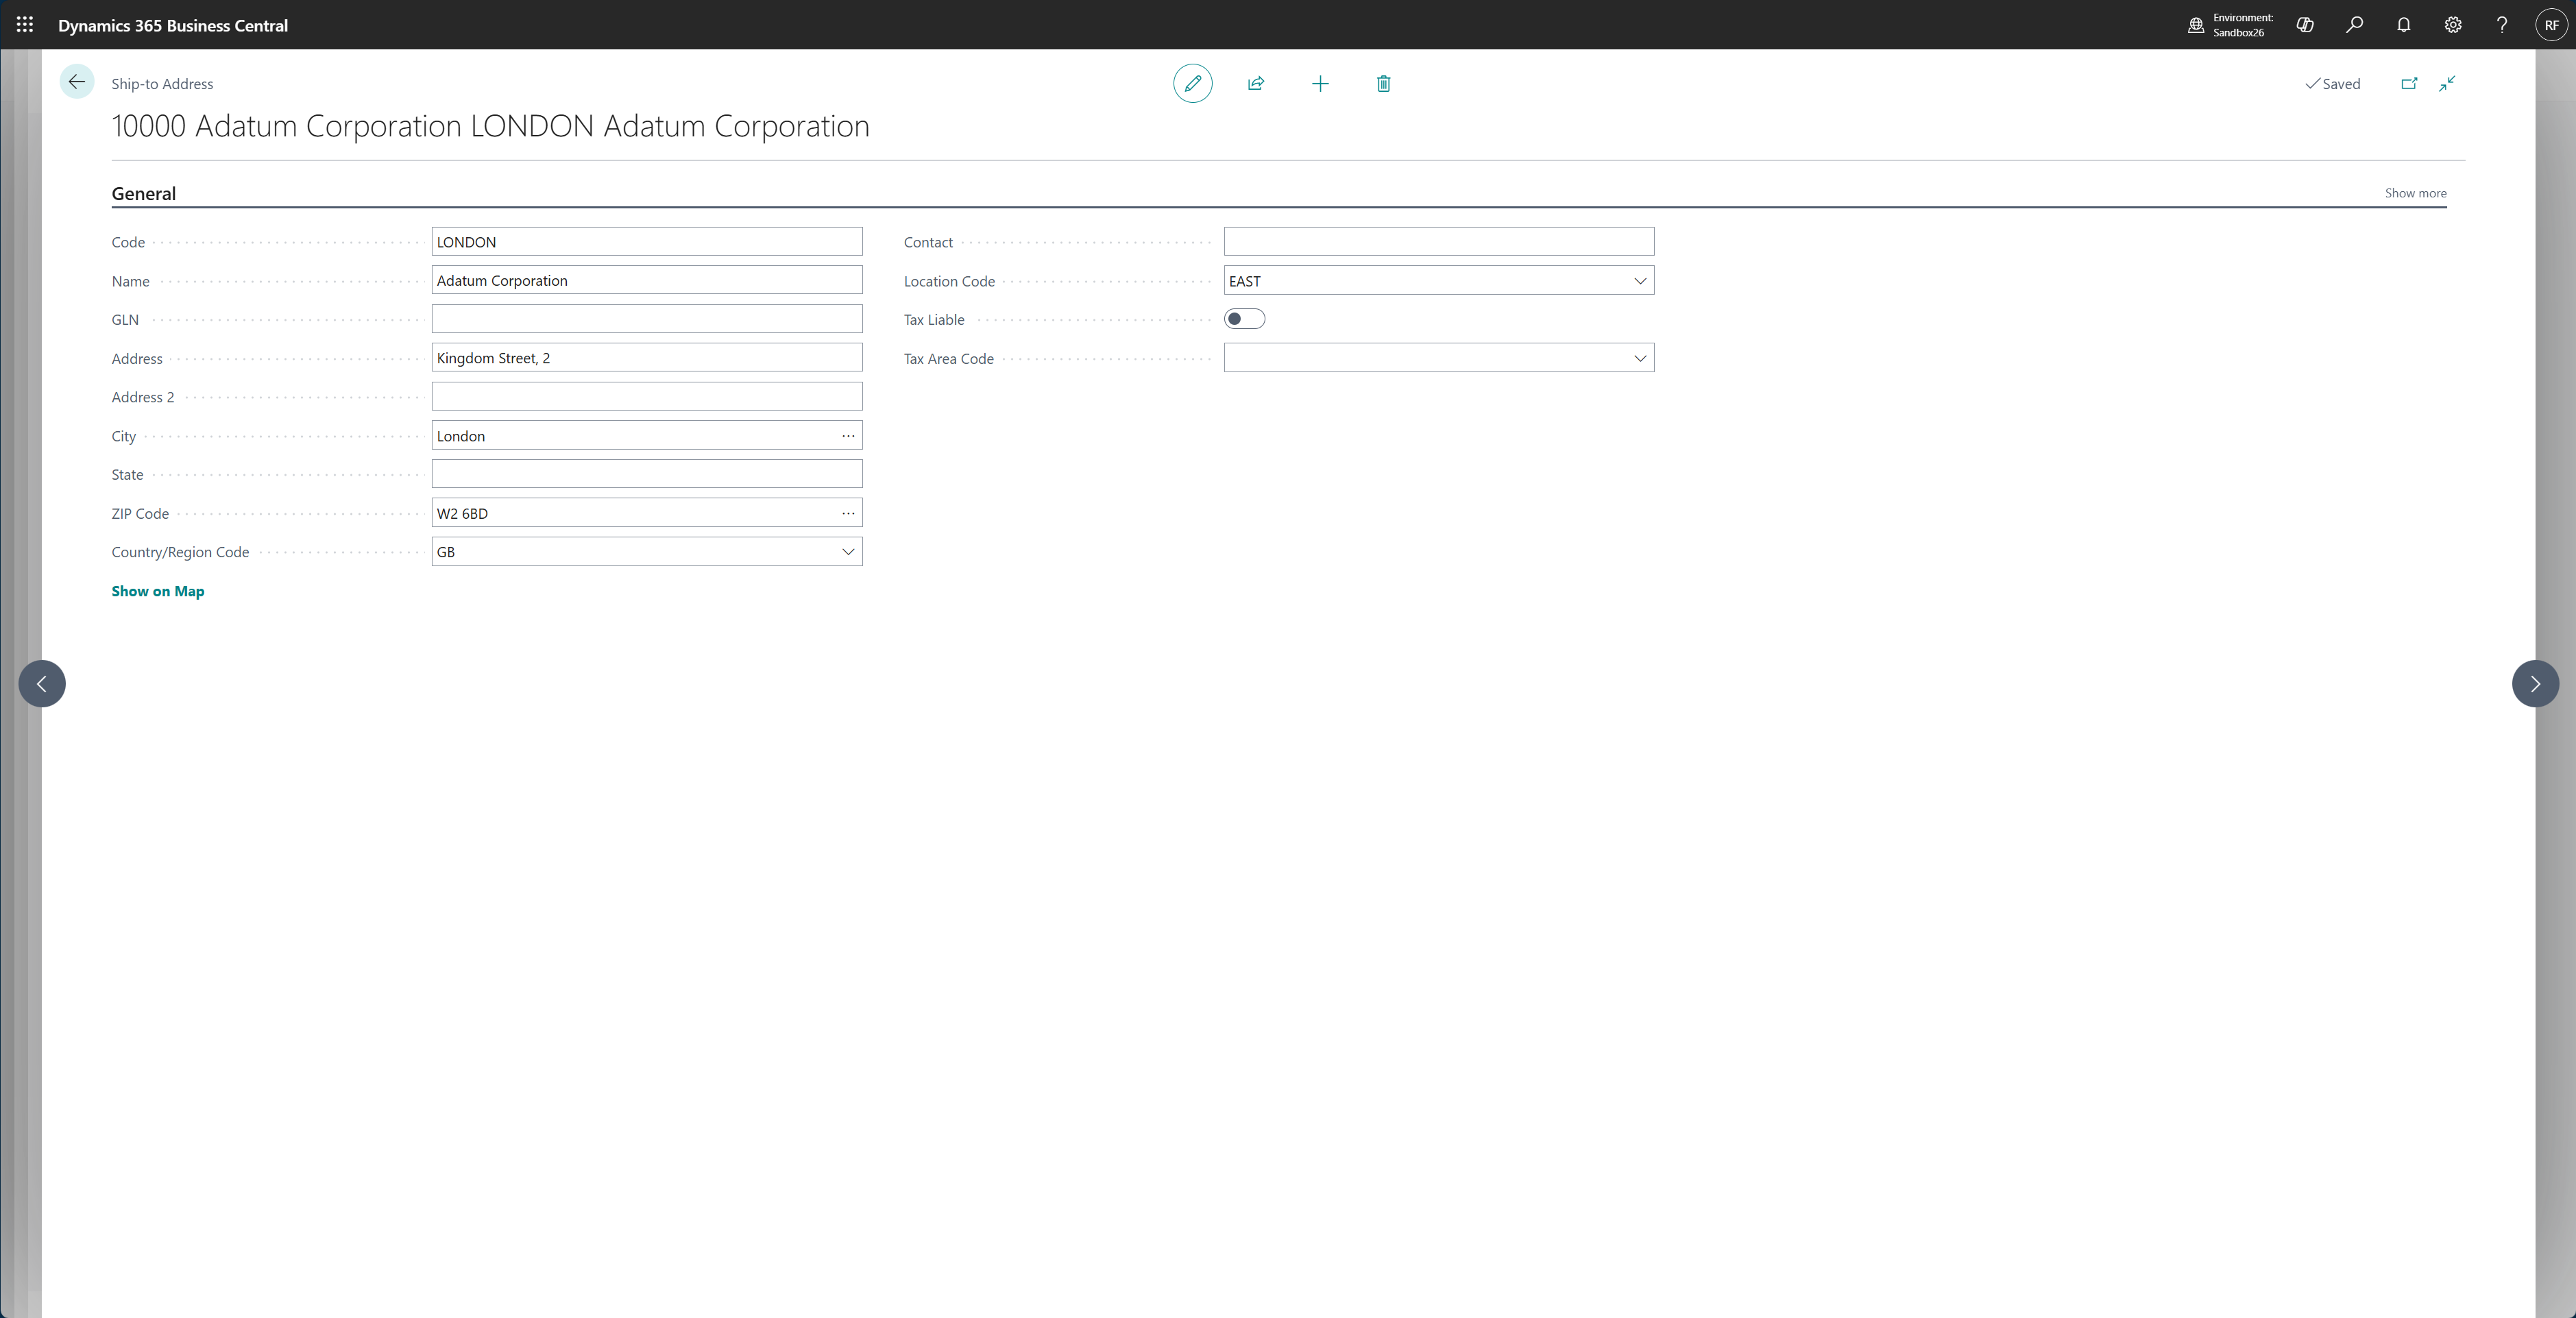2576x1318 pixels.
Task: Open the notifications bell
Action: 2404,25
